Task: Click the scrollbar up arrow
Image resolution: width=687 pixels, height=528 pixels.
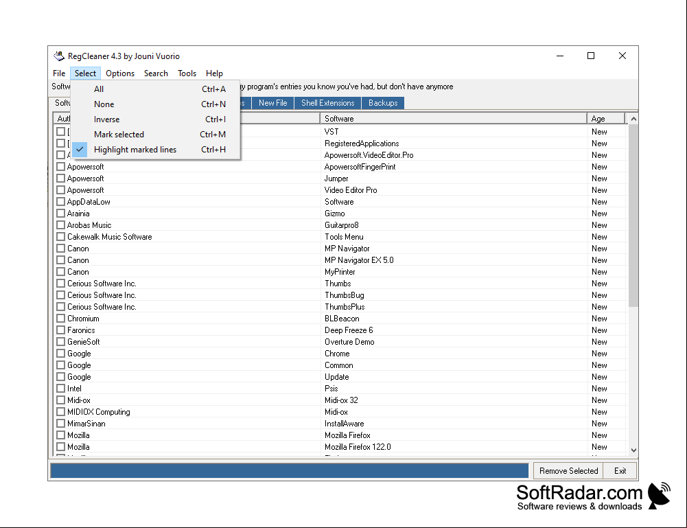Action: click(x=633, y=119)
